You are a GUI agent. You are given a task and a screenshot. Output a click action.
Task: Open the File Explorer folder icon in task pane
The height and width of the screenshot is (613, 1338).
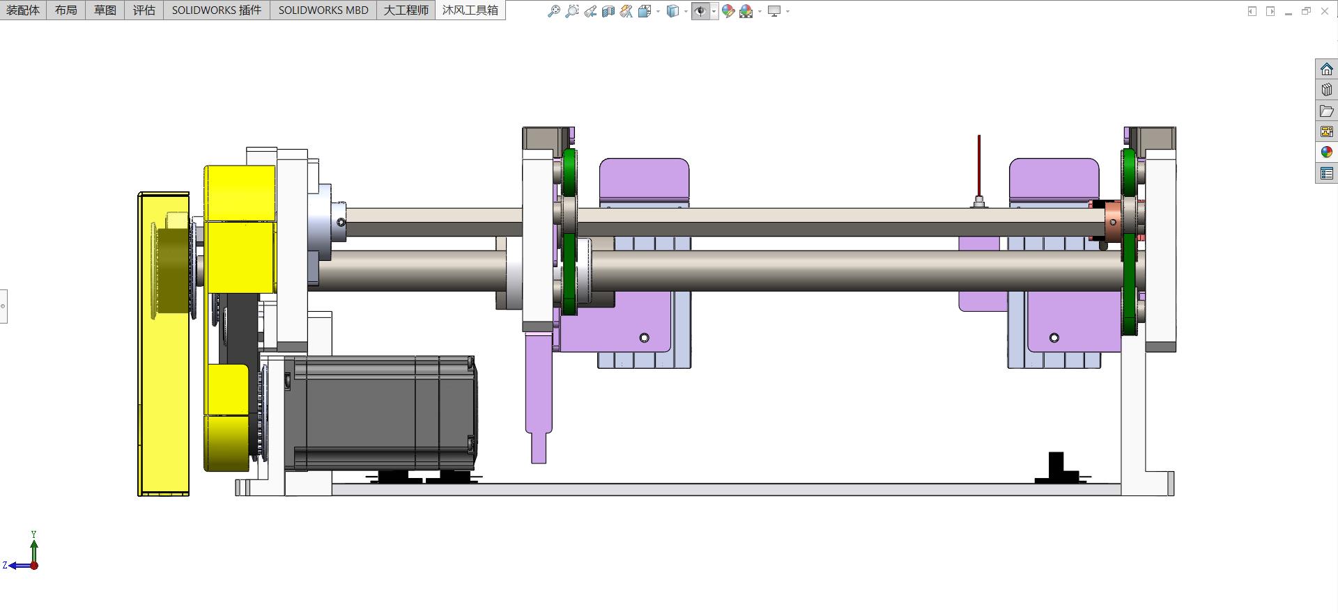pos(1327,111)
